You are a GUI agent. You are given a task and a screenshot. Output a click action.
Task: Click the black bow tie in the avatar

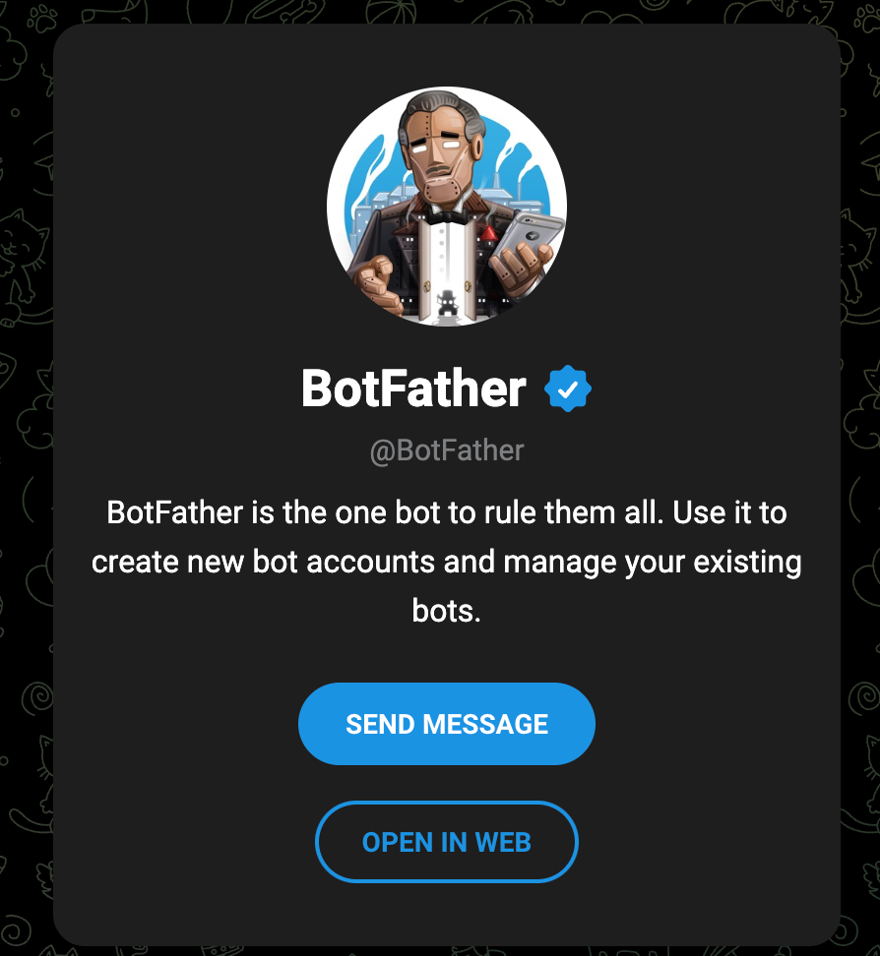pyautogui.click(x=446, y=215)
